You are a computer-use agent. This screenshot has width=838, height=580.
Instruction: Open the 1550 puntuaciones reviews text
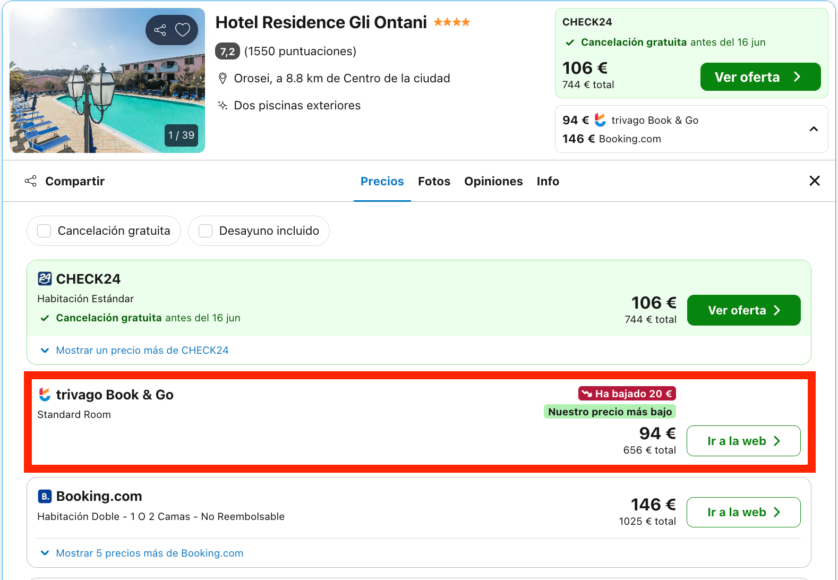point(300,52)
